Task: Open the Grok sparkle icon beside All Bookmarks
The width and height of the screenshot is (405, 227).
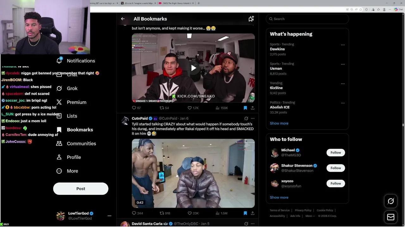Action: click(x=251, y=19)
